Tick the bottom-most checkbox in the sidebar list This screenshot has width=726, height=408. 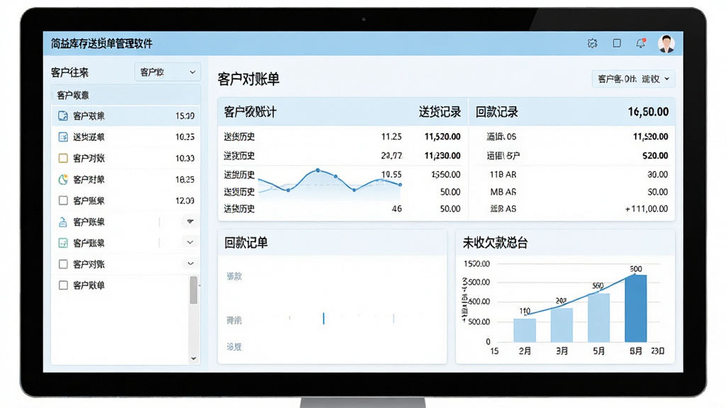[x=63, y=285]
